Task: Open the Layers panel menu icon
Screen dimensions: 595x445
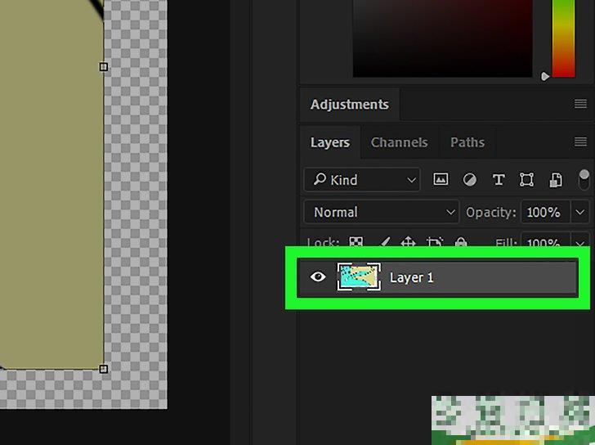Action: 580,142
